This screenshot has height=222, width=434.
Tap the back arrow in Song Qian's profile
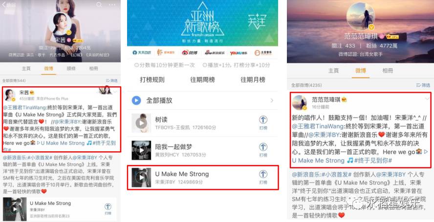pos(4,5)
